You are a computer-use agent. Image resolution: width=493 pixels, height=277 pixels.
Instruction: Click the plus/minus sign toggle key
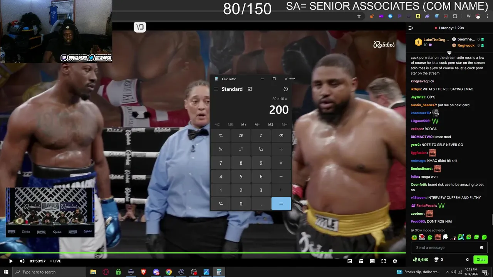tap(221, 204)
